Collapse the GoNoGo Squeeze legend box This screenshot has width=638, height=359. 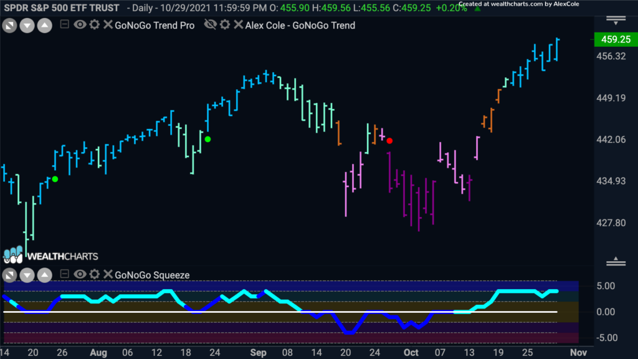pos(64,274)
